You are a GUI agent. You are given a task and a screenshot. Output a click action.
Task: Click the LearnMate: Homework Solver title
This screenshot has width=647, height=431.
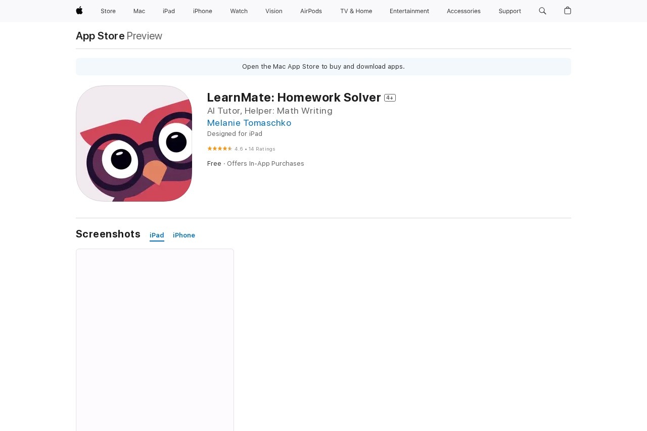point(294,98)
